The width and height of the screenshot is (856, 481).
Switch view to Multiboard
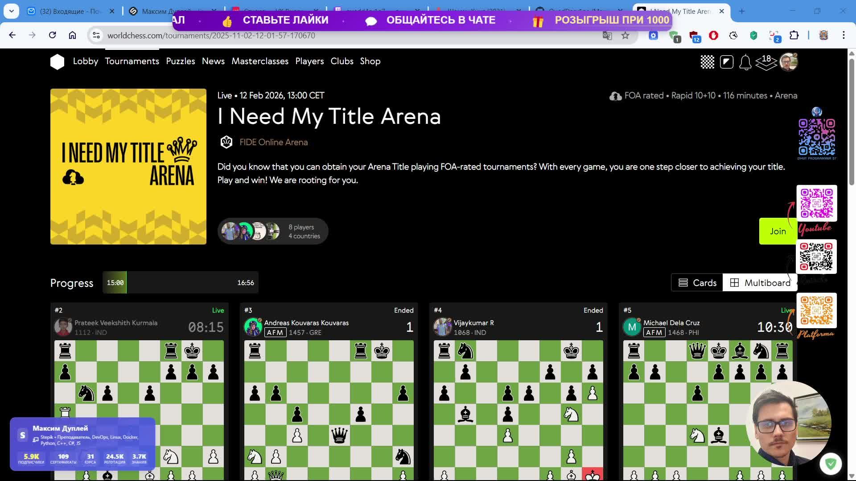tap(760, 283)
